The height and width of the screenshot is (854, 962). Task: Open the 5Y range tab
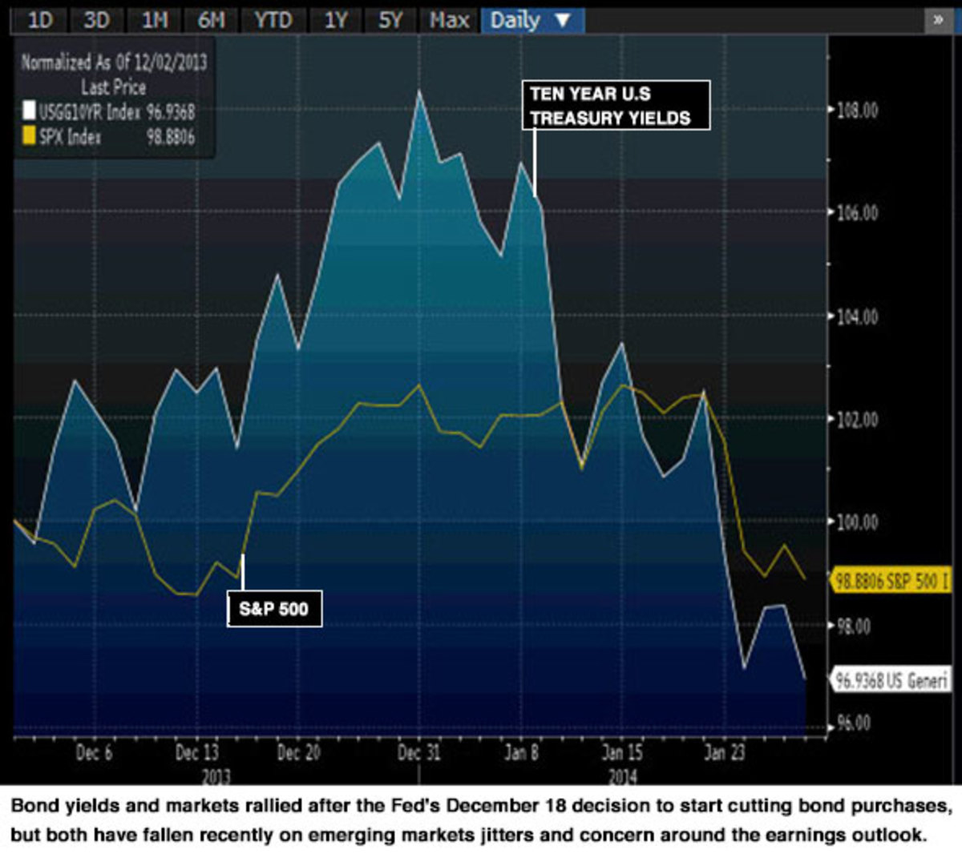pos(390,20)
